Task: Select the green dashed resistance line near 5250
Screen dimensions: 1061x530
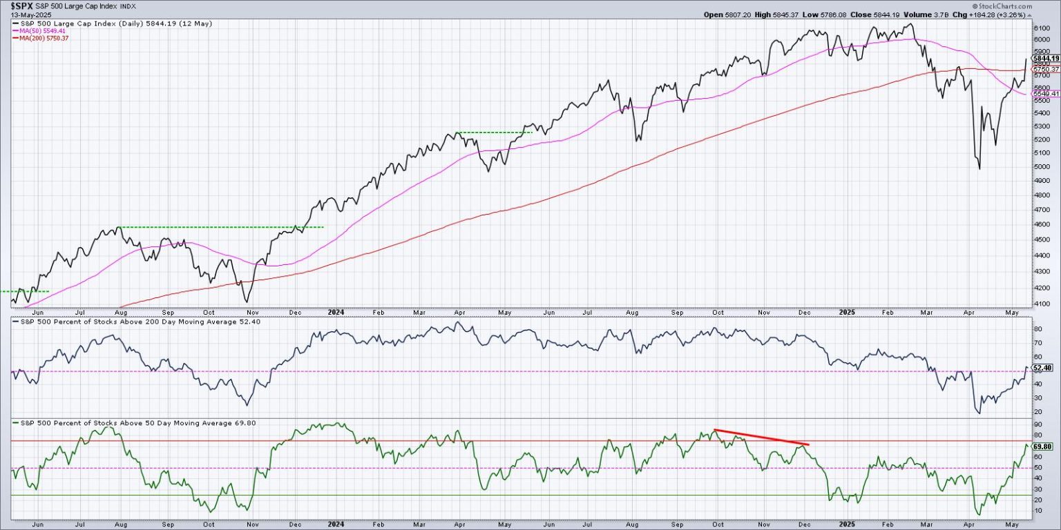Action: (x=493, y=132)
